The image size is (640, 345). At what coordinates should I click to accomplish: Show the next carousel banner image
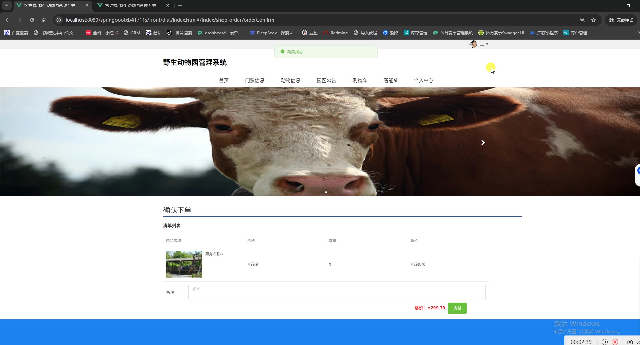coord(483,143)
